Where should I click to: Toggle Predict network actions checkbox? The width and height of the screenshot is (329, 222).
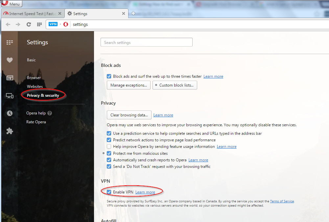109,140
